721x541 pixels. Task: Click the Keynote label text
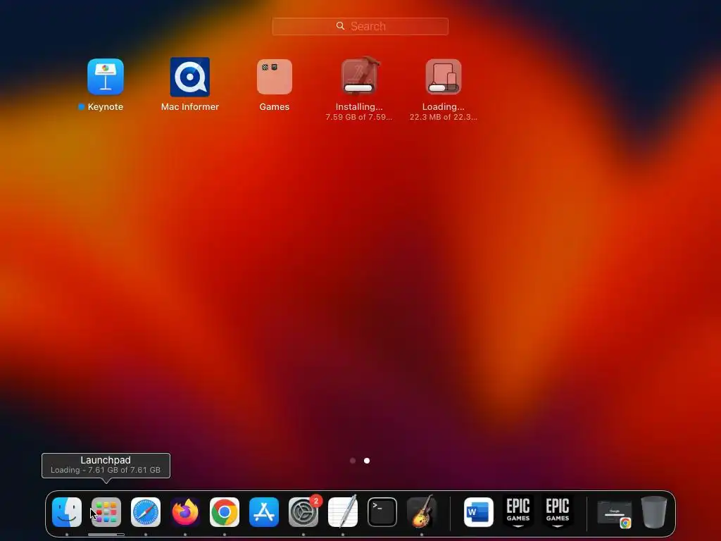(106, 107)
